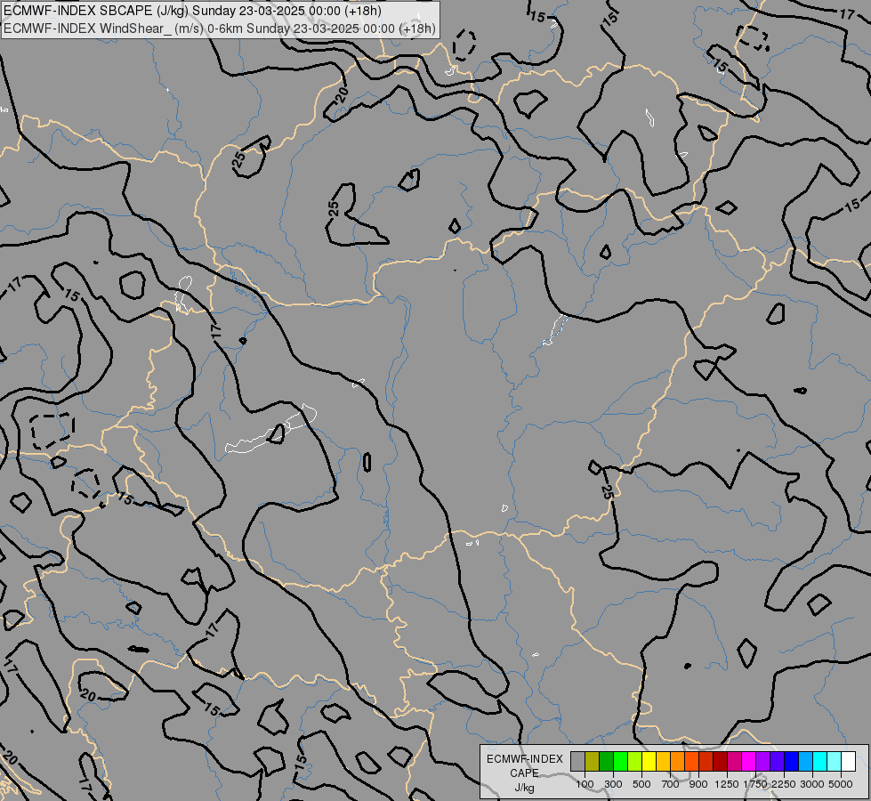Click the gray swatch in the CAPE legend
The height and width of the screenshot is (801, 871).
coord(577,761)
